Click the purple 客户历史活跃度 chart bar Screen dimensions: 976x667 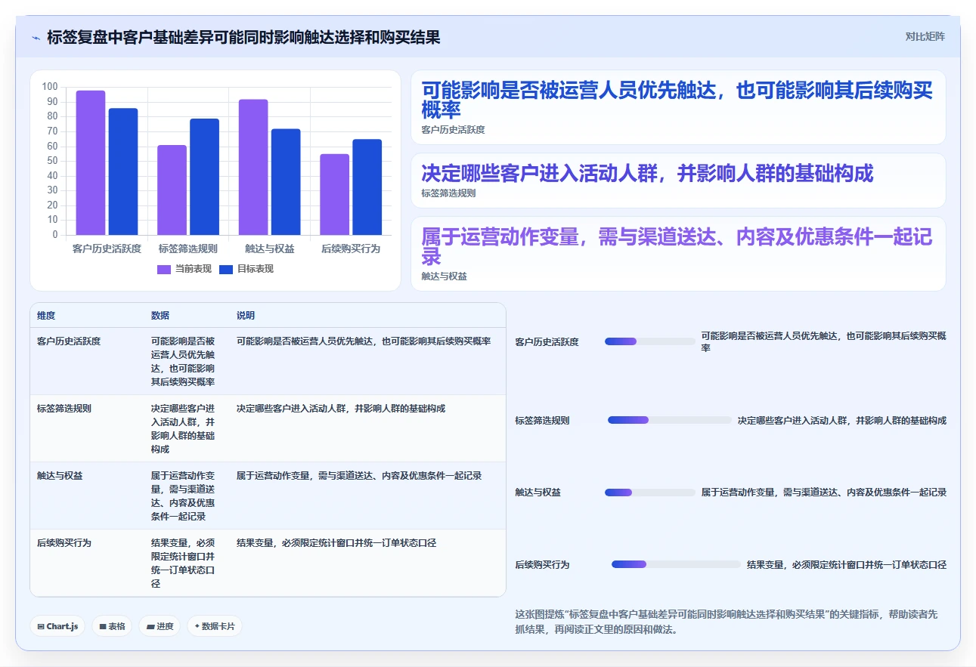91,162
